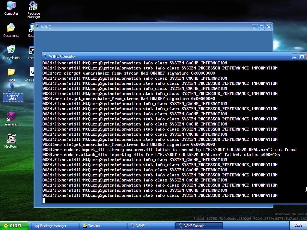Click the mscoree.dll not found error line
The width and height of the screenshot is (307, 230).
[170, 150]
